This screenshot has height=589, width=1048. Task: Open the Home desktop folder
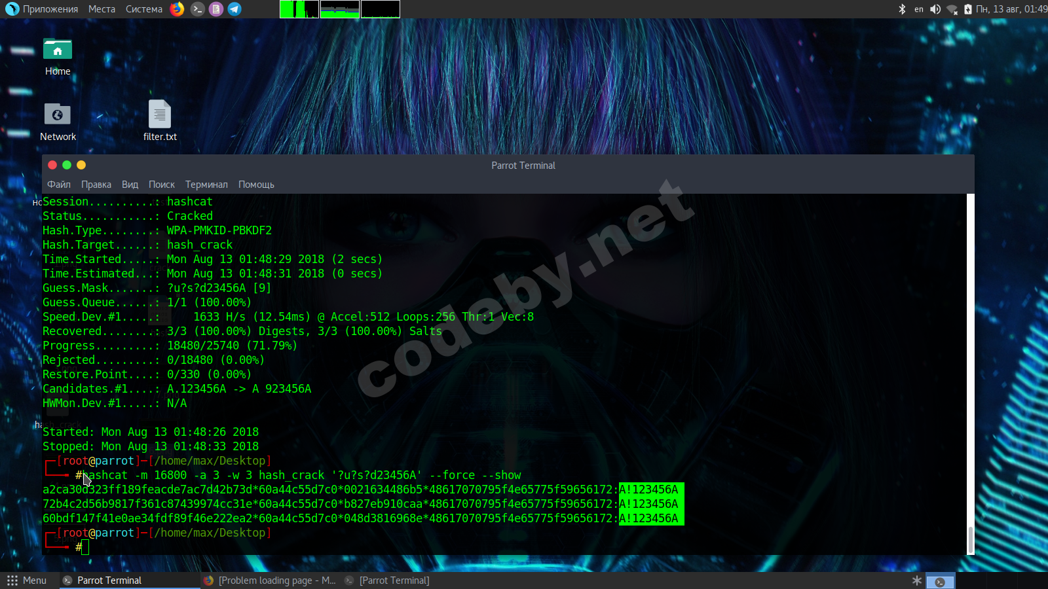[58, 58]
